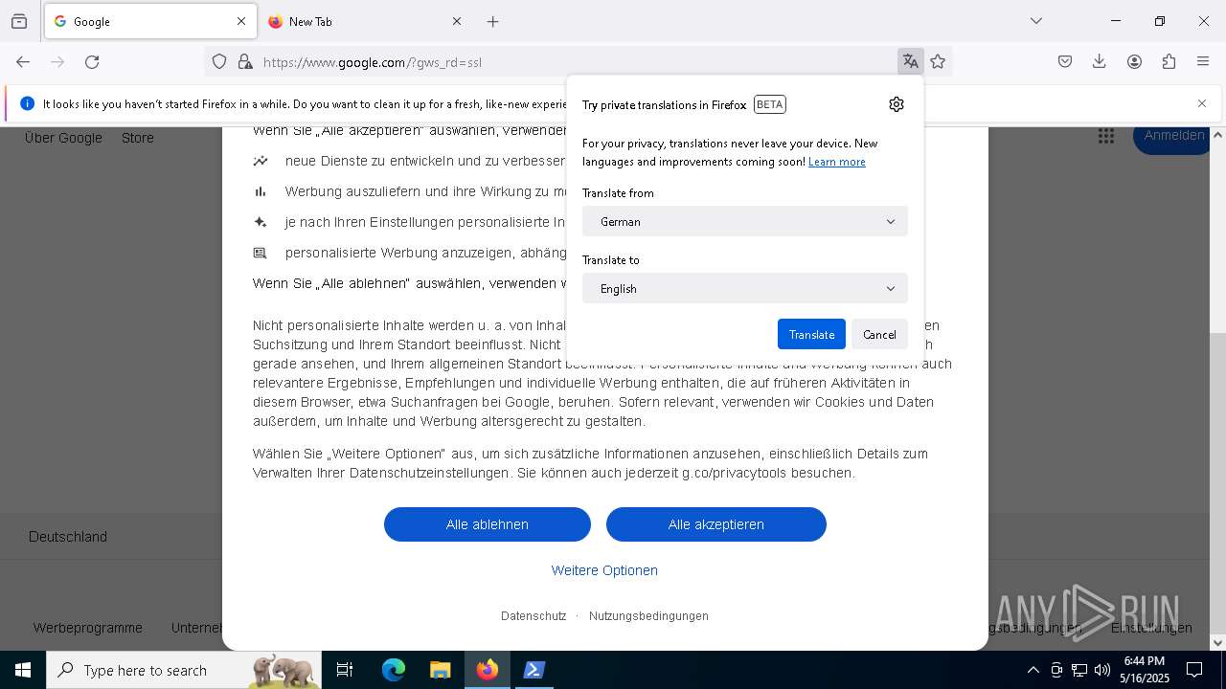
Task: Open network status tray icon
Action: [1079, 670]
